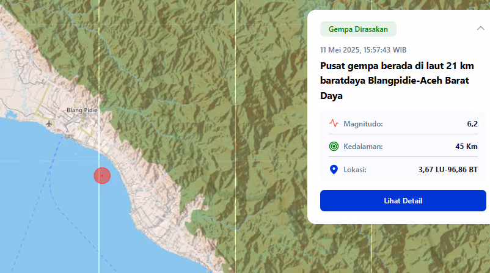The image size is (490, 273).
Task: Click the airport plane icon on map
Action: tap(49, 124)
